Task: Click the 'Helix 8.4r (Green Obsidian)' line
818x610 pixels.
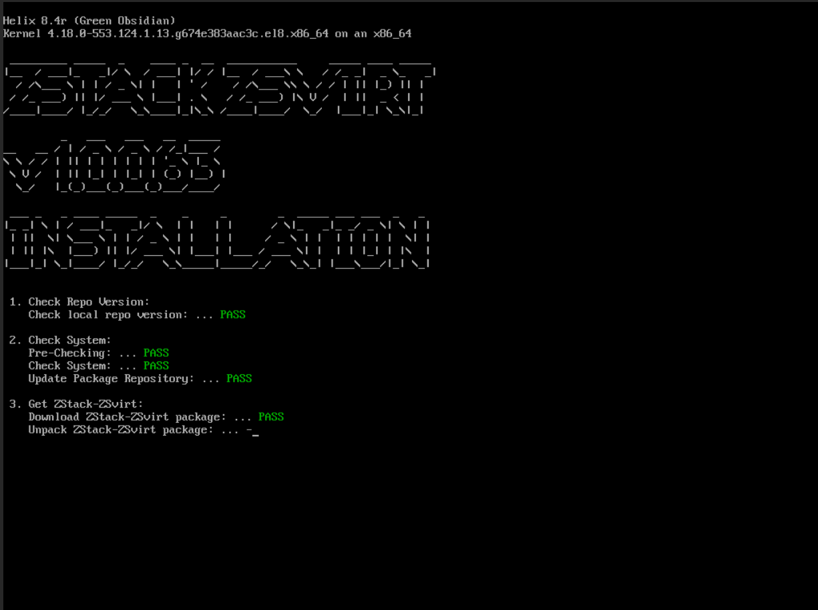Action: point(89,21)
